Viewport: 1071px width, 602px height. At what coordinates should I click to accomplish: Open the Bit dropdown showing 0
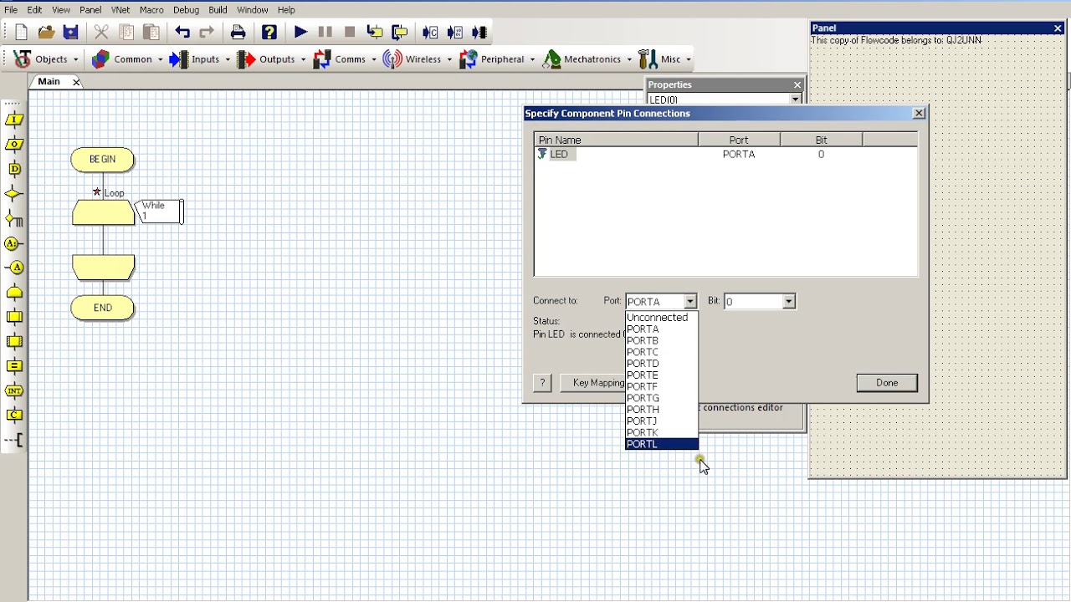[x=760, y=301]
